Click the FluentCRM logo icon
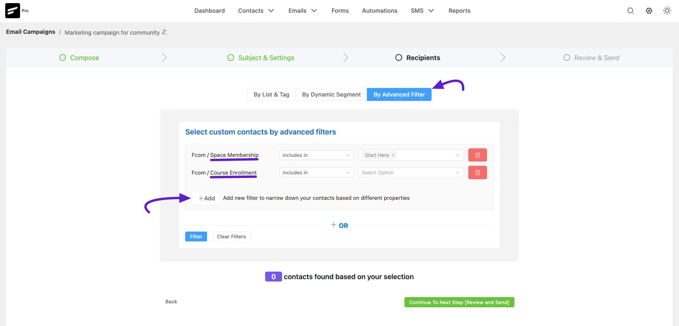Viewport: 679px width, 326px height. pyautogui.click(x=12, y=11)
